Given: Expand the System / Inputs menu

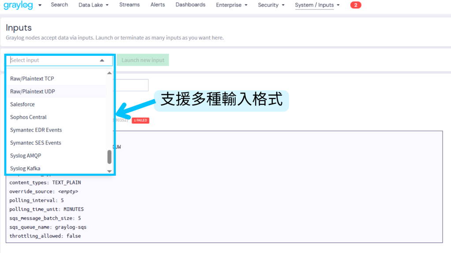Looking at the screenshot, I should pyautogui.click(x=317, y=5).
